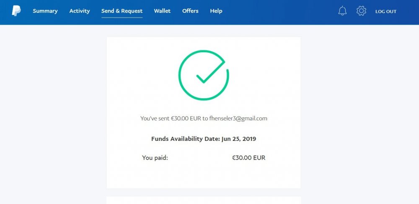Open the Wallet page
Screen dimensions: 419x204
(162, 11)
